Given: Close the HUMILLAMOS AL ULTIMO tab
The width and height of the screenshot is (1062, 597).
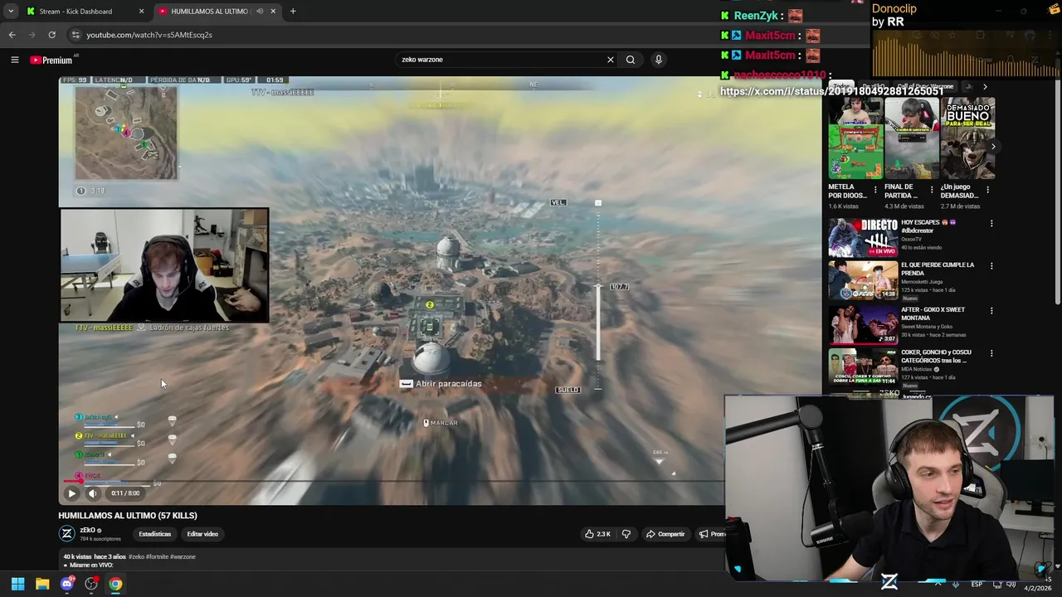Looking at the screenshot, I should 273,12.
